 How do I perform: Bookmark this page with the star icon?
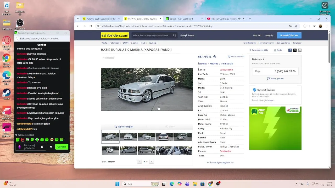(296, 26)
